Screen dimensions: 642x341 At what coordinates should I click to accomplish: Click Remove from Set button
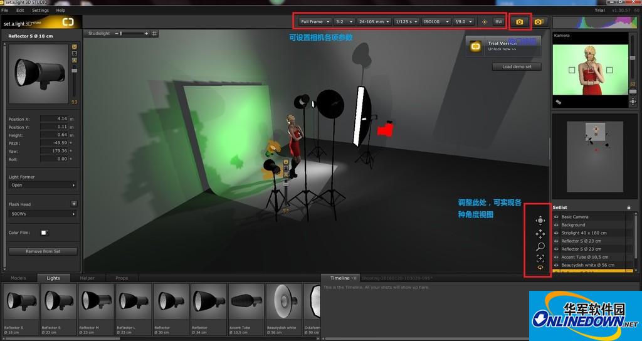pyautogui.click(x=43, y=251)
